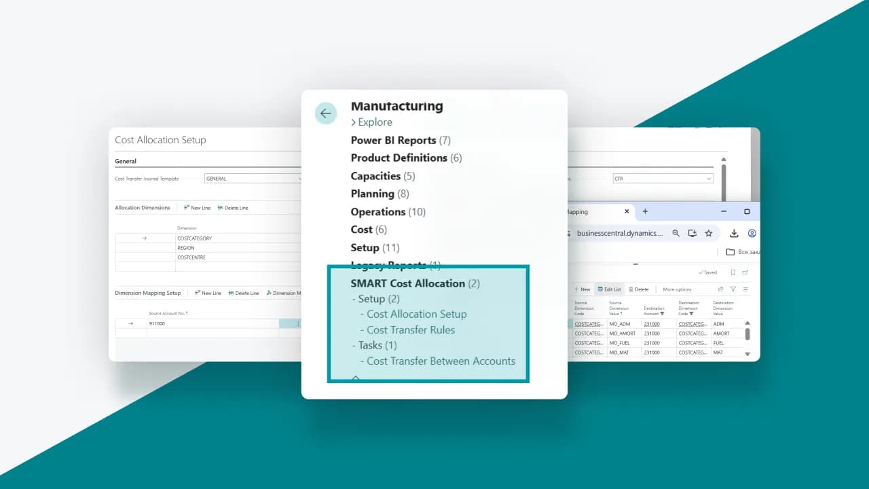The width and height of the screenshot is (869, 489).
Task: Expand the Explore section in Manufacturing
Action: 371,122
